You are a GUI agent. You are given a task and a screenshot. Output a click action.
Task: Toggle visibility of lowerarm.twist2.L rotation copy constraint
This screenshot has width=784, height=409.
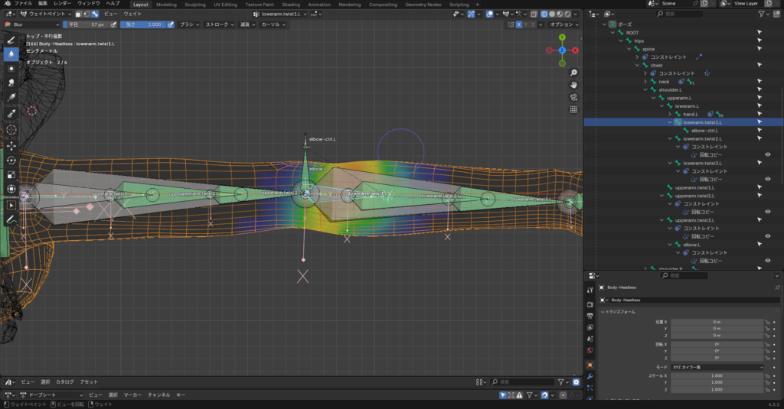[767, 154]
